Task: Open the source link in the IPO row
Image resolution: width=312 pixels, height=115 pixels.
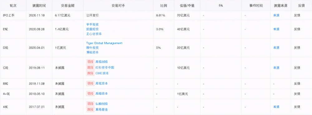Action: tap(276, 15)
